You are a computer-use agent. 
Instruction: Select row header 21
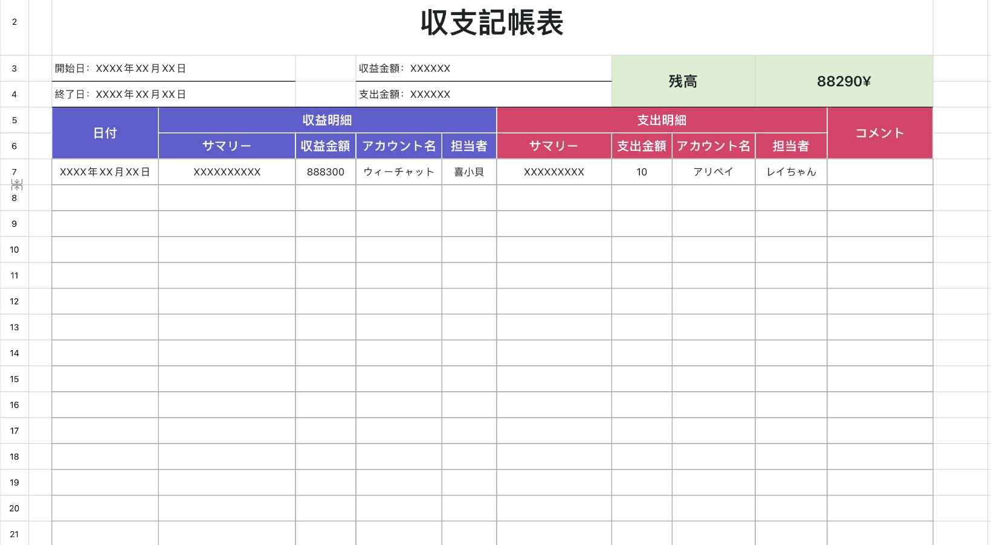[x=14, y=534]
